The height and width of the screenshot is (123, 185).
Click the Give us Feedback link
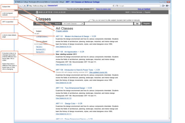tap(144, 9)
